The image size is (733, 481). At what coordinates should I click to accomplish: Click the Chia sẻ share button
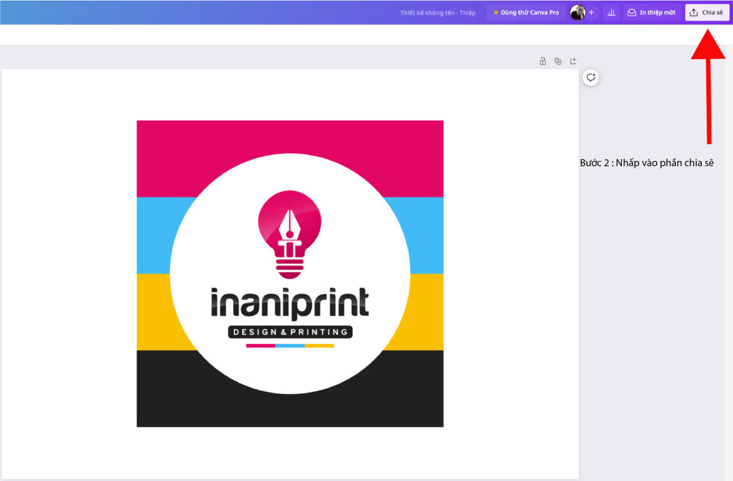point(707,13)
